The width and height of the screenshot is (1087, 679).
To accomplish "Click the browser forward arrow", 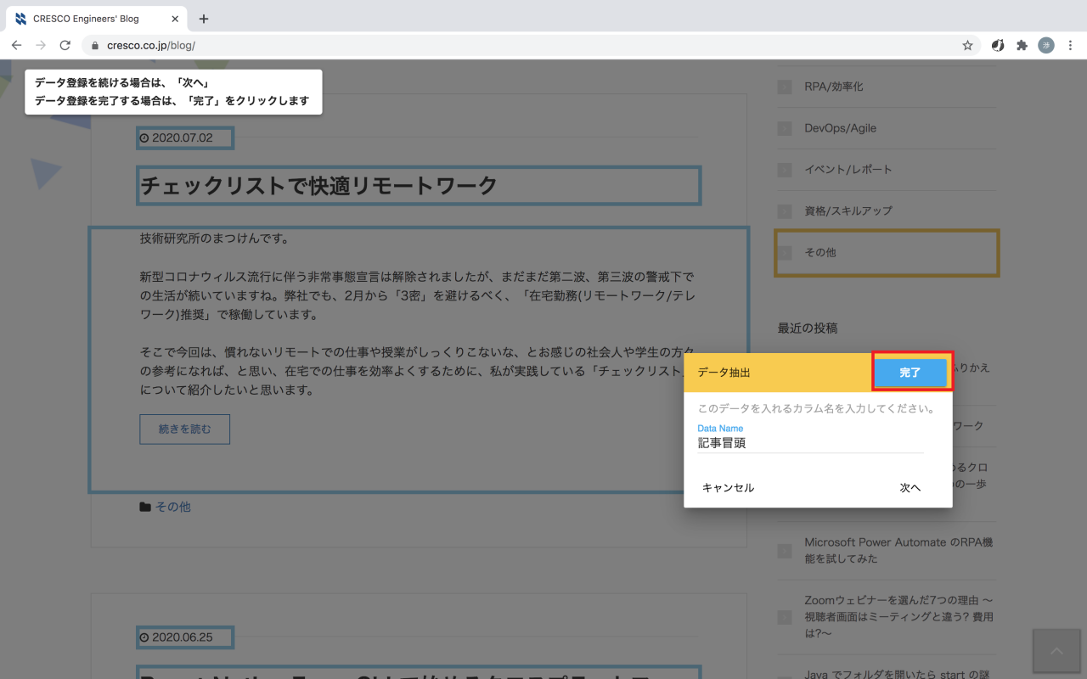I will pyautogui.click(x=40, y=45).
